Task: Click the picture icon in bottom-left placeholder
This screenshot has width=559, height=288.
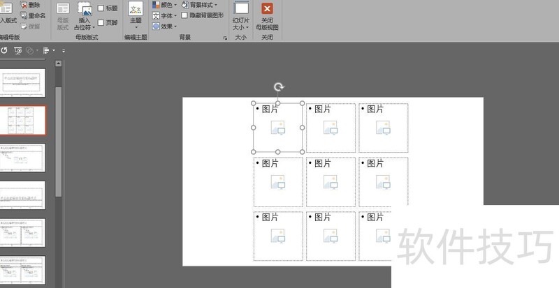Action: pyautogui.click(x=278, y=236)
